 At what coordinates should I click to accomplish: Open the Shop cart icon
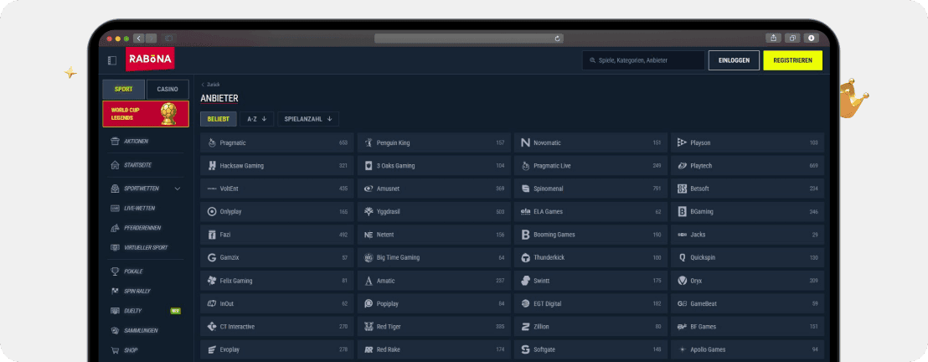[x=115, y=350]
